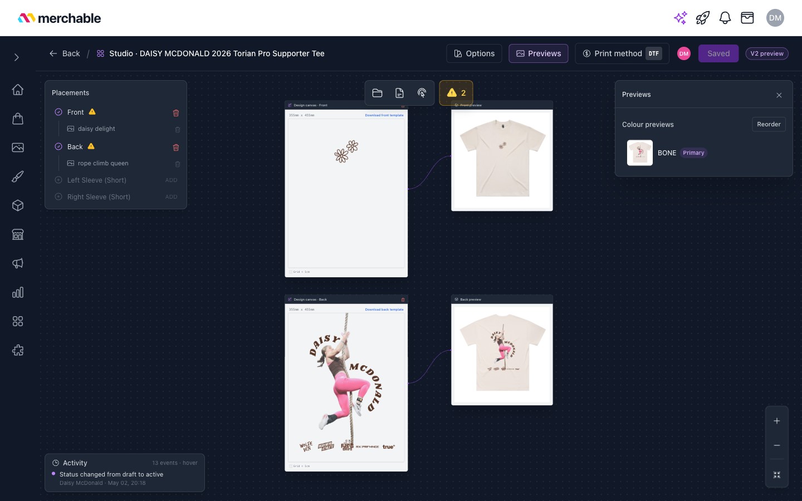Toggle Grid 1cm checkbox on back canvas
Image resolution: width=802 pixels, height=501 pixels.
coord(291,466)
